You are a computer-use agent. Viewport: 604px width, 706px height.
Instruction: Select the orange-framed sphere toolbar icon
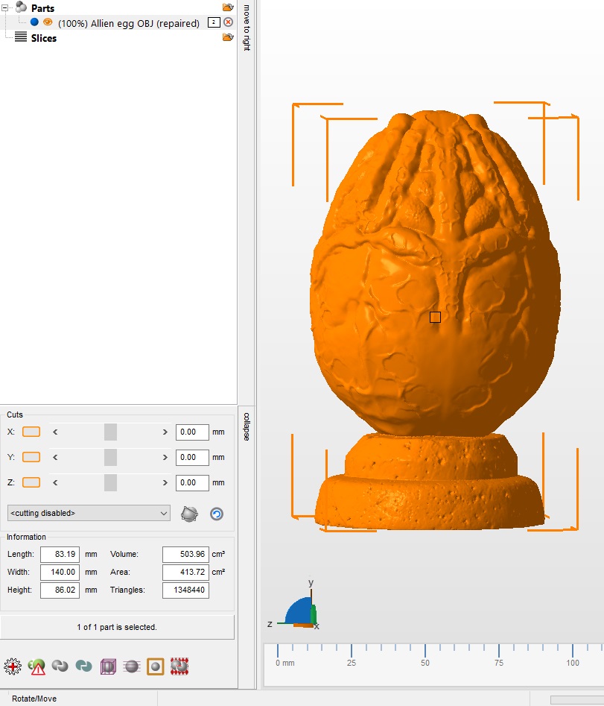156,666
